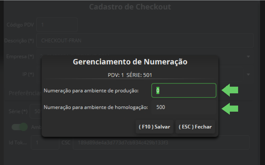Click the Série field in Preferências
The height and width of the screenshot is (165, 265).
36,111
